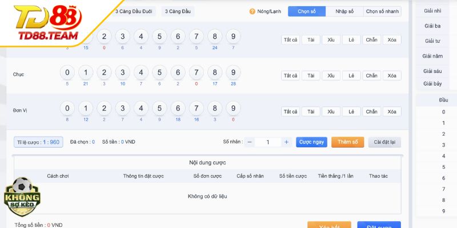Switch to Nhập số tab
This screenshot has width=457, height=228.
tap(344, 11)
